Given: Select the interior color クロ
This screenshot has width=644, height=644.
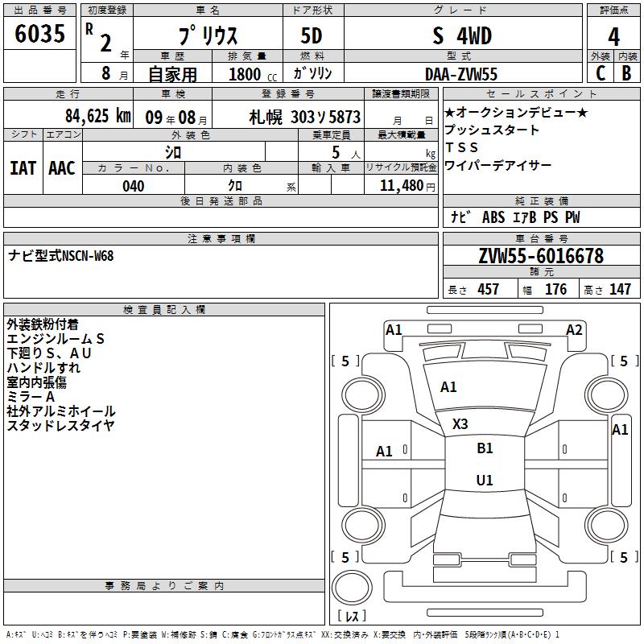Looking at the screenshot, I should coord(235,186).
